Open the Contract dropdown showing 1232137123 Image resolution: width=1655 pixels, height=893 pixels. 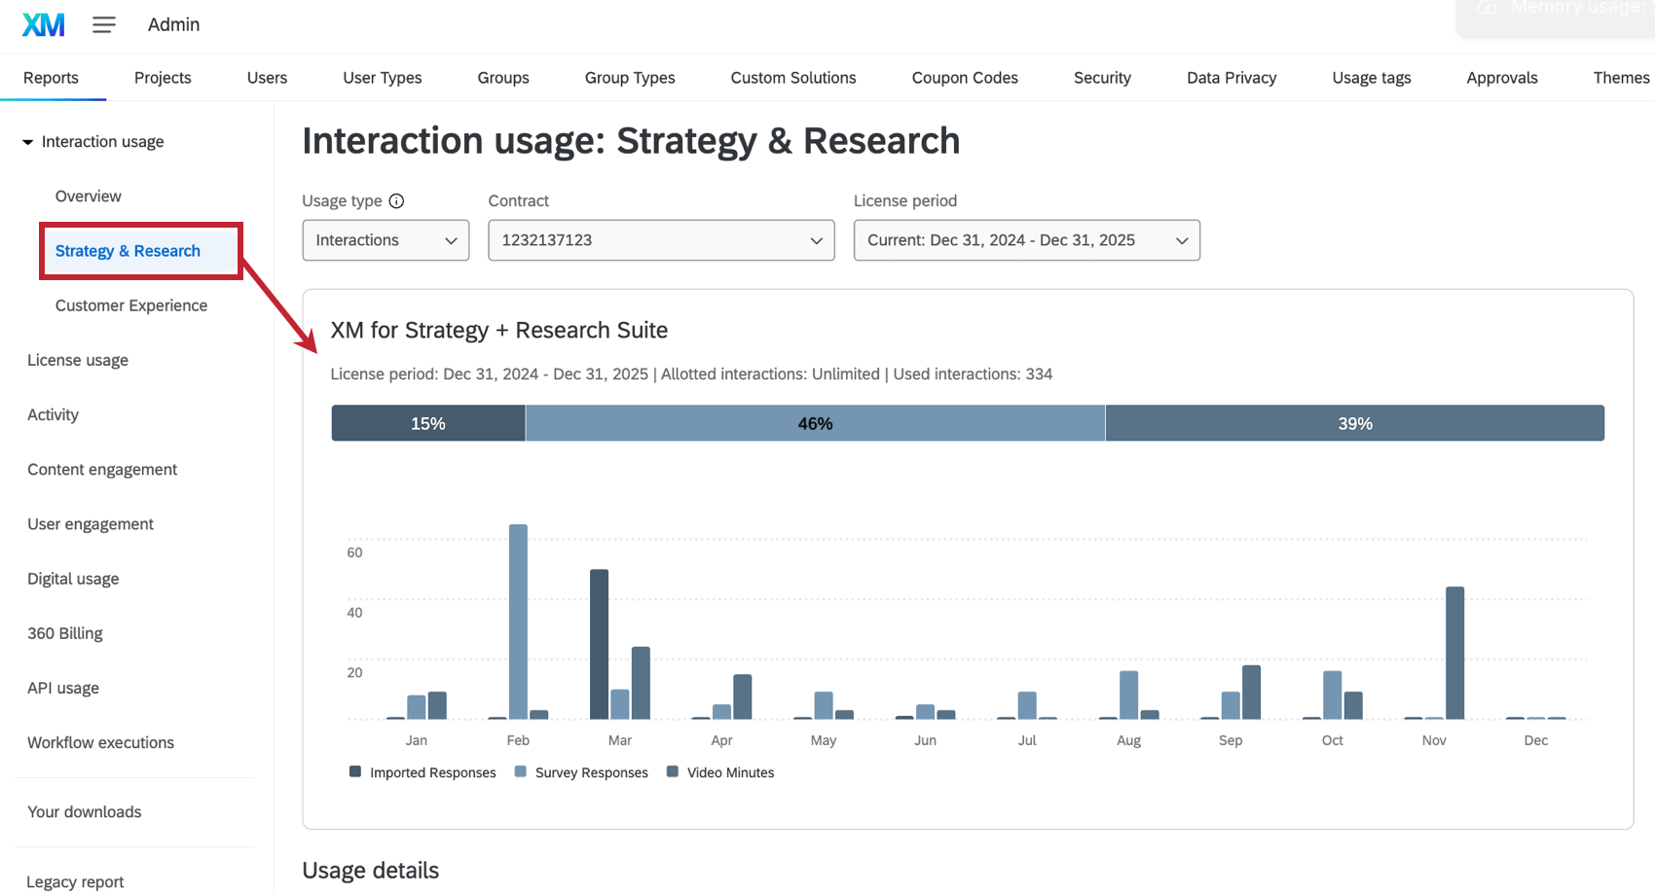660,239
